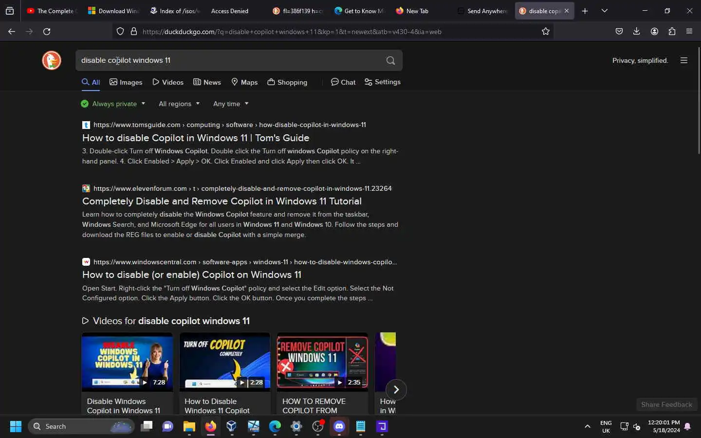Play the 2:28 'Turn Off Copilot' video thumbnail
This screenshot has width=701, height=438.
tap(225, 362)
